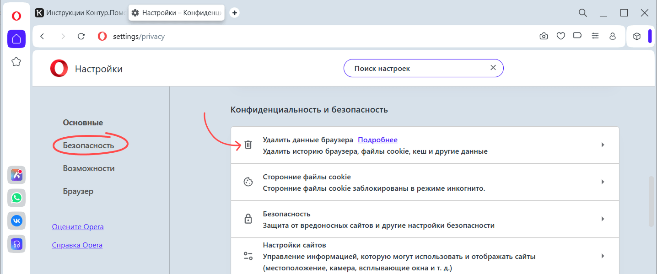Open the music player sidebar icon

(x=16, y=244)
